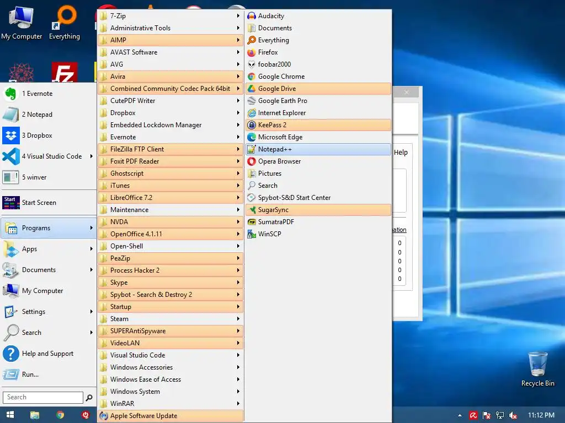Expand the Steam folder

point(170,319)
